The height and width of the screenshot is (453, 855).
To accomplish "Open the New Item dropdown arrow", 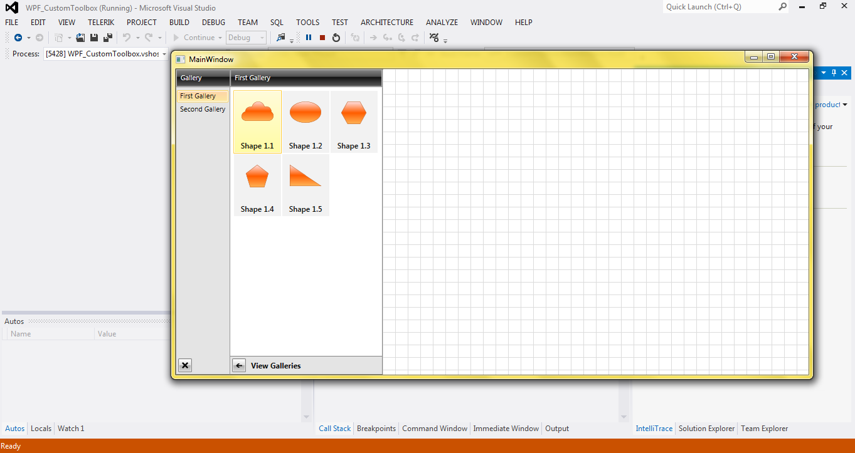I will point(70,38).
